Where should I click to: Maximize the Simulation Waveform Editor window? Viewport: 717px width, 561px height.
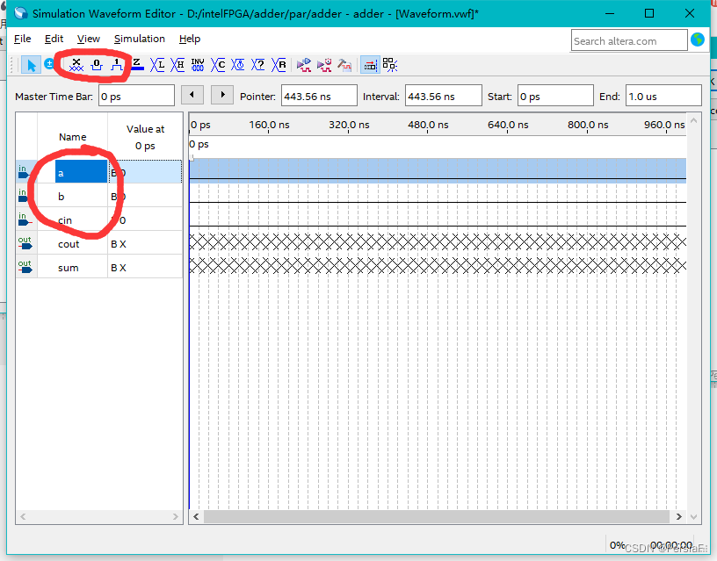(x=648, y=13)
